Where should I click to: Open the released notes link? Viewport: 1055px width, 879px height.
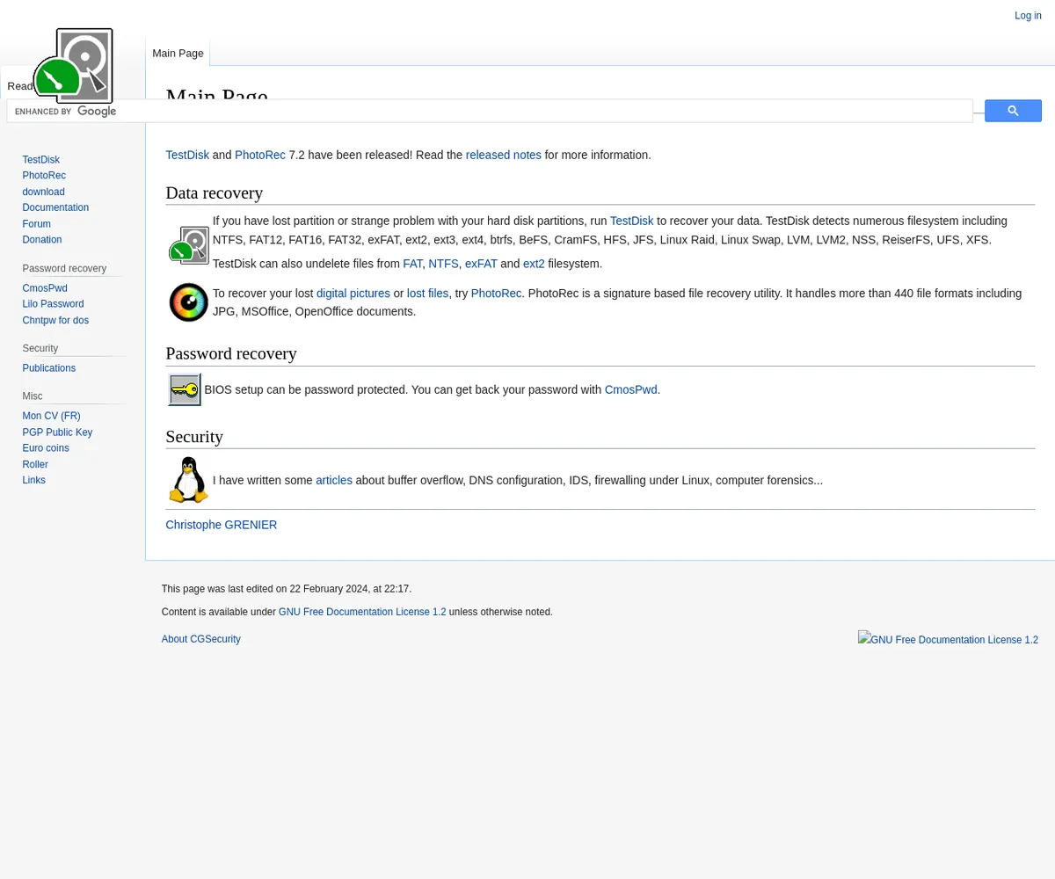503,155
